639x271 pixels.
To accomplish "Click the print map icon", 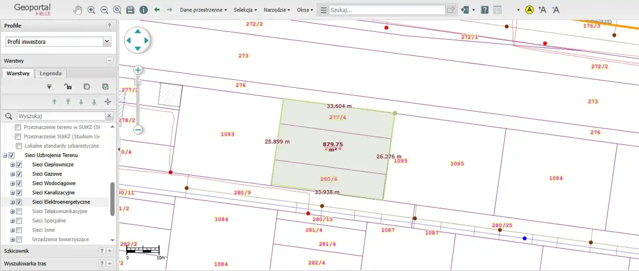I will 130,10.
